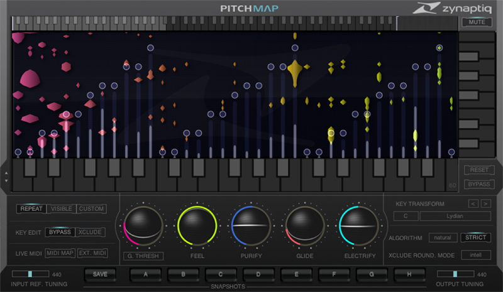Click the RESET button
The height and width of the screenshot is (292, 503).
point(478,170)
